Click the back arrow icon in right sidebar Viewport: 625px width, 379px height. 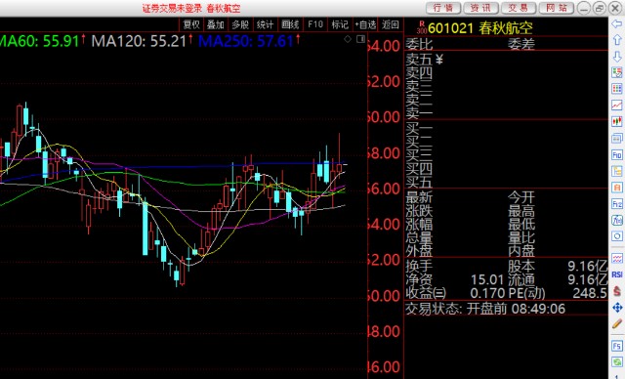[616, 24]
